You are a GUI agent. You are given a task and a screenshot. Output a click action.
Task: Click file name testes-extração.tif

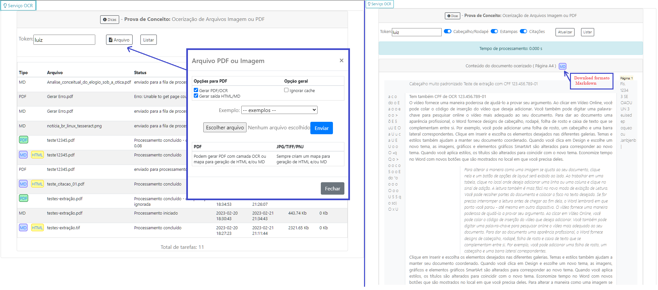(64, 228)
